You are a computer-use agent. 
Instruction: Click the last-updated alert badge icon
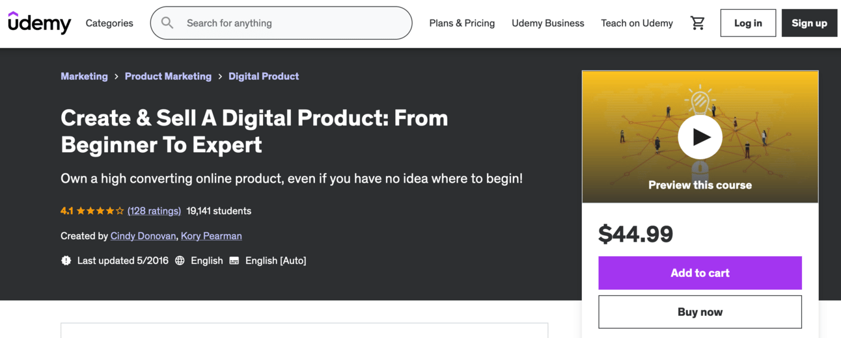tap(66, 261)
